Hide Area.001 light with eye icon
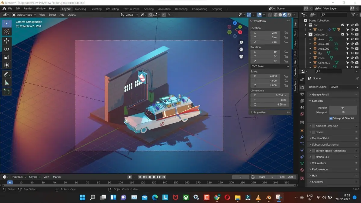 [352, 44]
